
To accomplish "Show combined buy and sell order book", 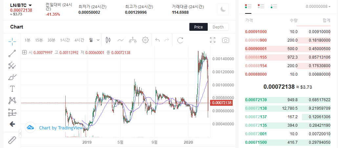I will (248, 6).
